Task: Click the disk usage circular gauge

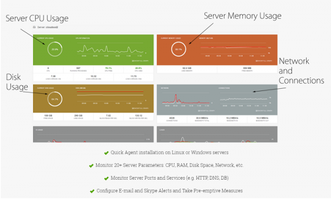Action: 55,99
